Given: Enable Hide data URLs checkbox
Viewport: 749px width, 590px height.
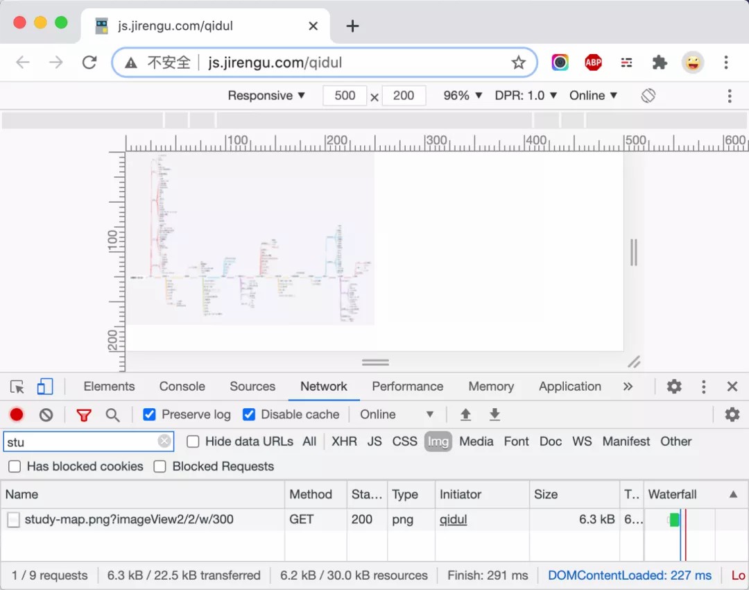Looking at the screenshot, I should pos(193,441).
